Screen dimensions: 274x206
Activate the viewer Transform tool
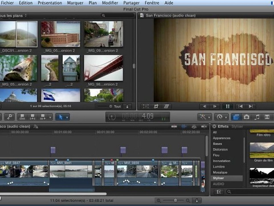coord(146,106)
